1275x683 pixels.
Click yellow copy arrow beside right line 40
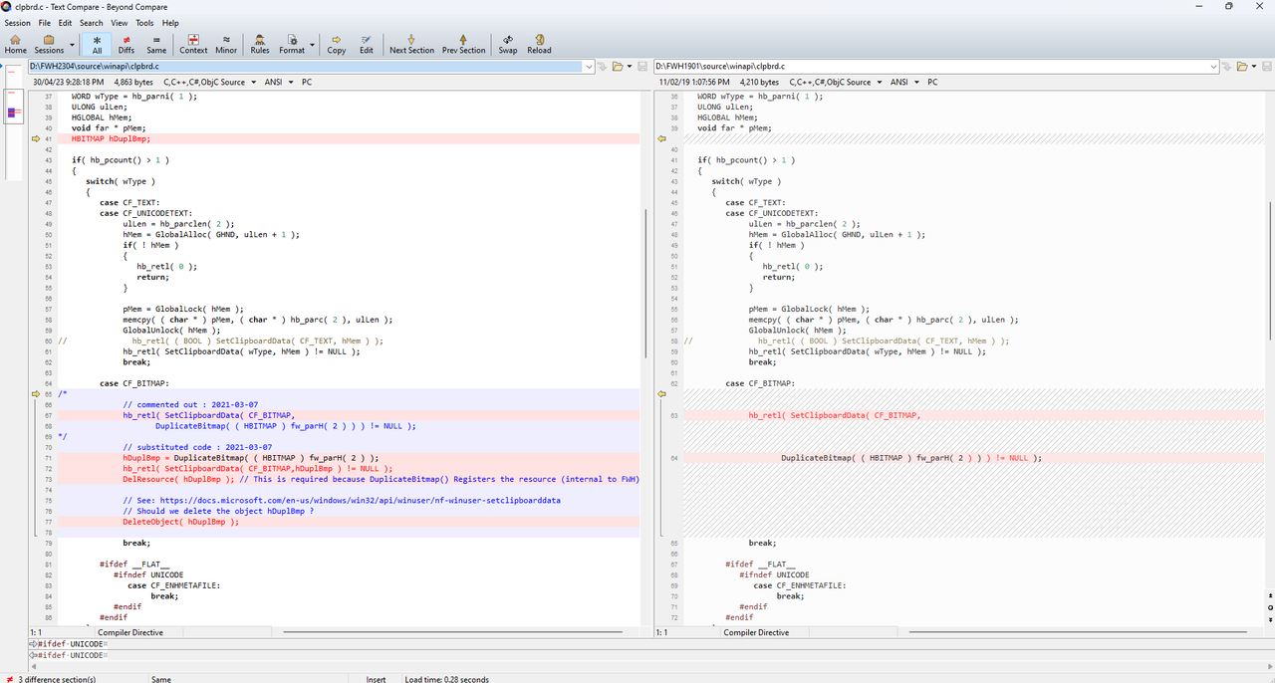tap(661, 139)
